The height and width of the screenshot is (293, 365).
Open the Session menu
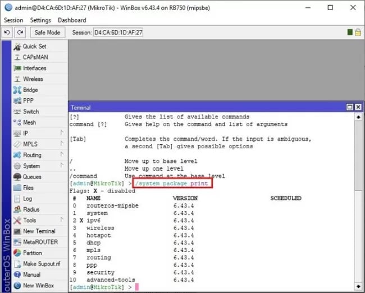click(x=13, y=20)
